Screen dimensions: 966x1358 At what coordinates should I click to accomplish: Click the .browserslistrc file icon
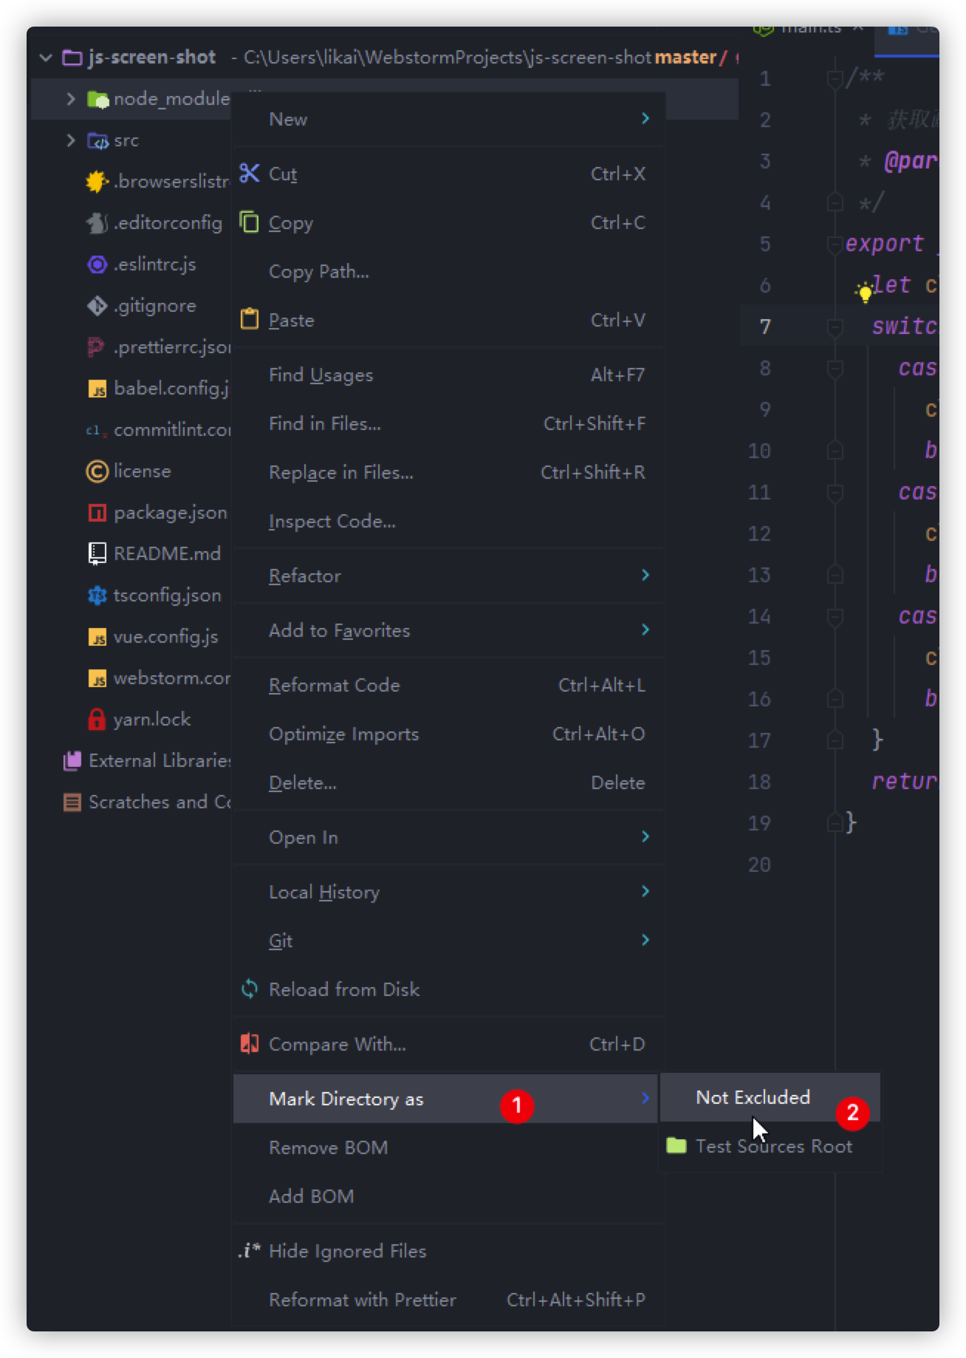point(97,181)
